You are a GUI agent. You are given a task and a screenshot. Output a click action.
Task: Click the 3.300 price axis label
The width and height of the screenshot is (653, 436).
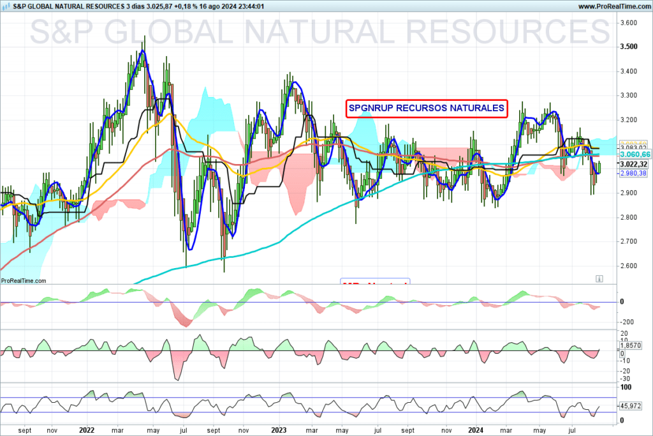(x=628, y=96)
